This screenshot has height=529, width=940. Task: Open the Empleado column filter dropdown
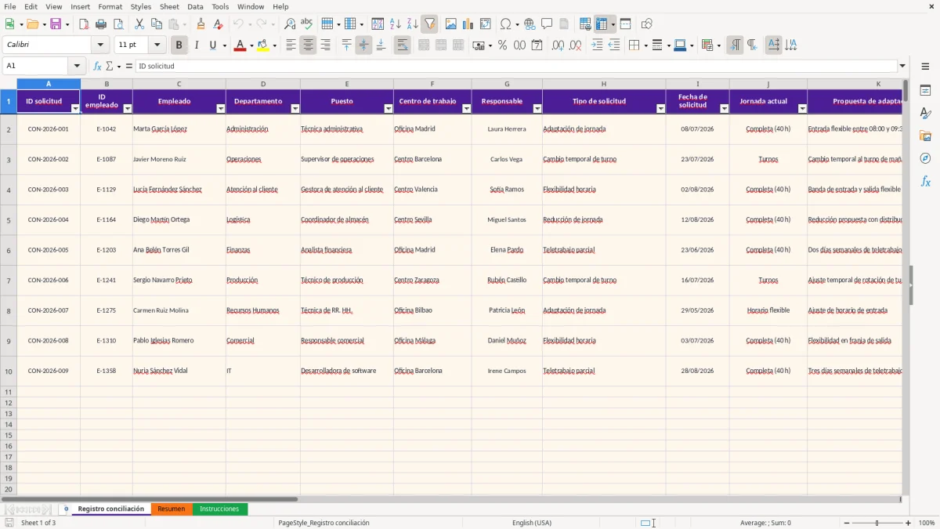pos(221,109)
